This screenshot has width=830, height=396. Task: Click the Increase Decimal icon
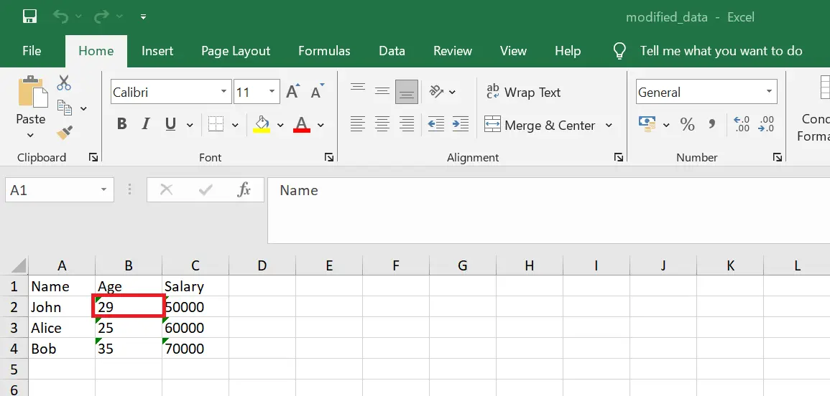point(741,125)
